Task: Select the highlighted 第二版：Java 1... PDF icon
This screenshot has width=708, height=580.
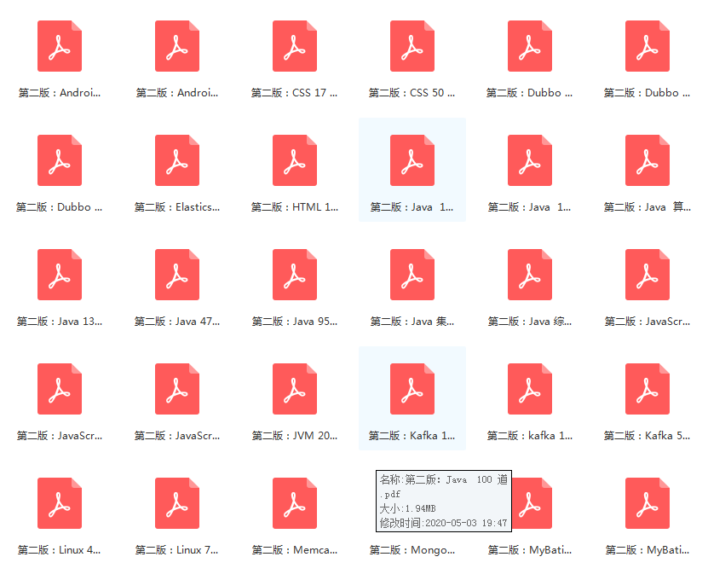Action: 412,160
